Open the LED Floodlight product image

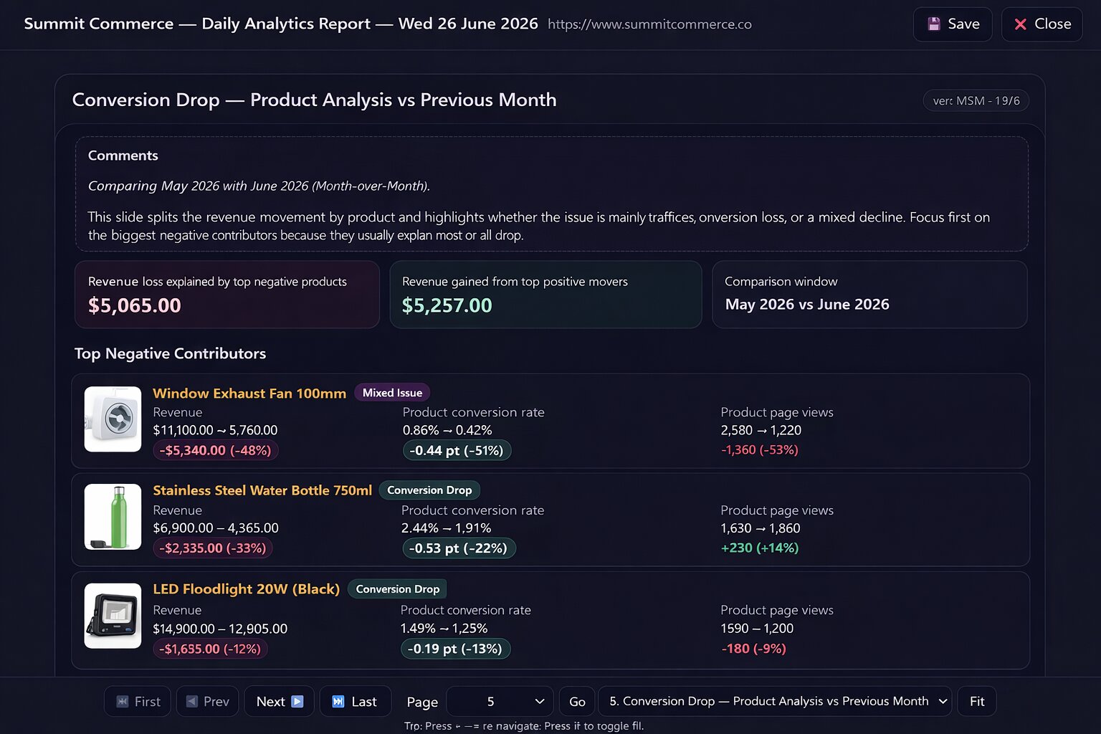point(113,616)
